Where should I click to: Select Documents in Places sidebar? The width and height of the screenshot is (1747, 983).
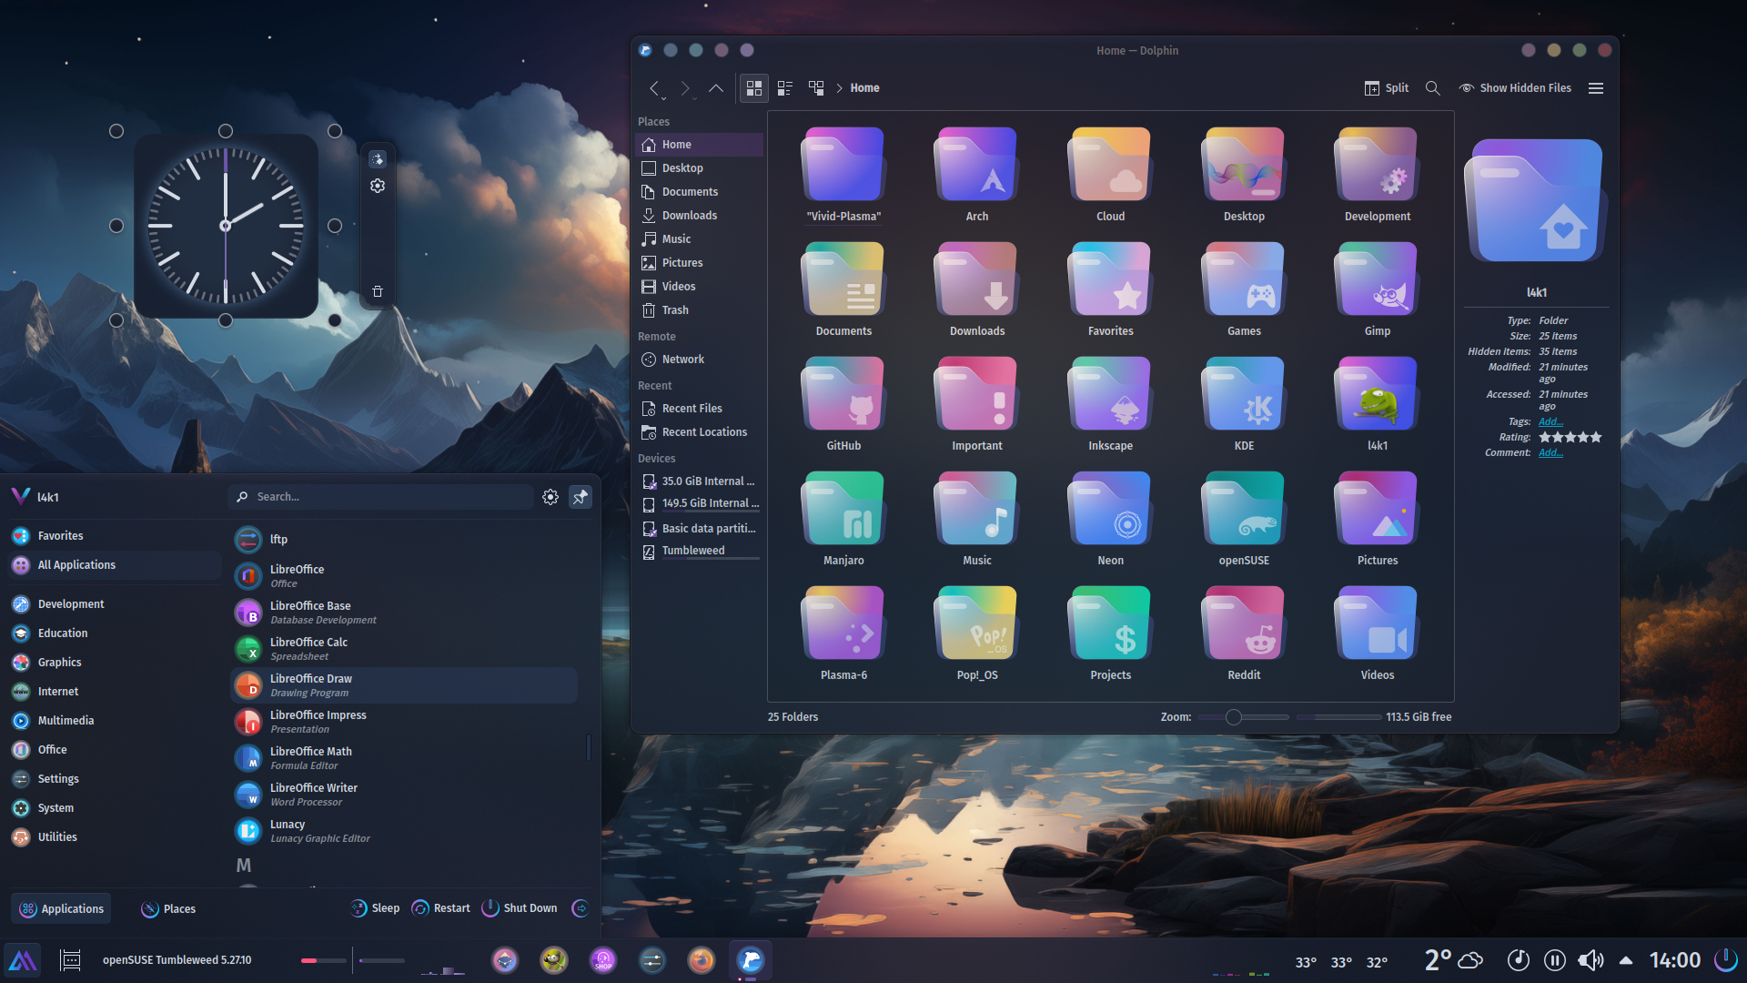(x=699, y=192)
